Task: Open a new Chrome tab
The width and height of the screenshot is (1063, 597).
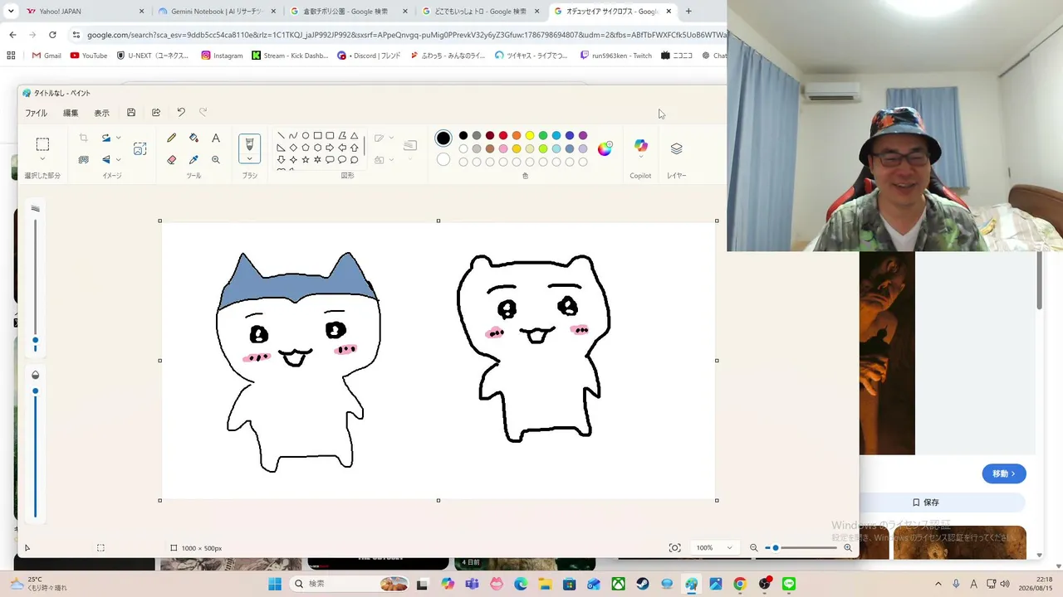Action: (688, 12)
